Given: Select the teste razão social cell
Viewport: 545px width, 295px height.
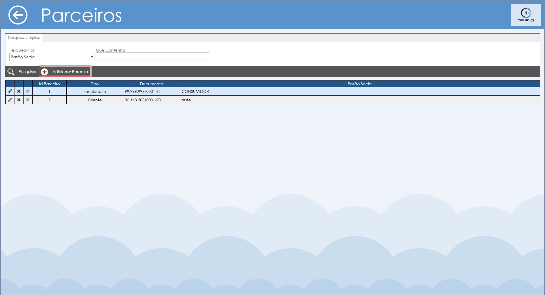Looking at the screenshot, I should [x=360, y=100].
